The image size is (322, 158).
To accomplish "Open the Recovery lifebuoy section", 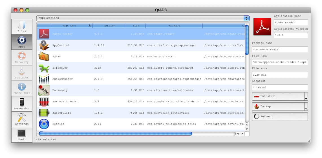I will click(22, 58).
